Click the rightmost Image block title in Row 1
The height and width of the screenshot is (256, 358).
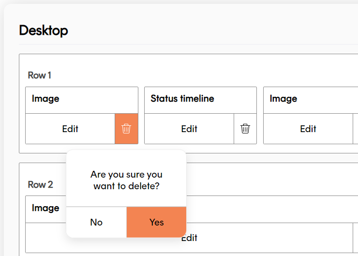283,99
